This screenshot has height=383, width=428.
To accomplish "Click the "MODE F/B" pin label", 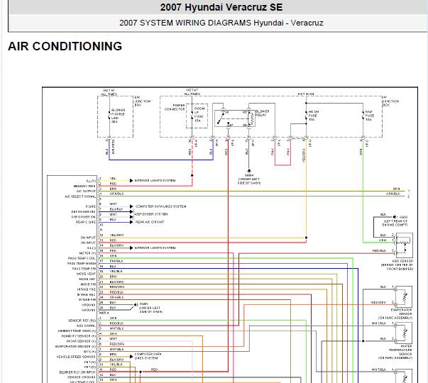I will point(87,284).
